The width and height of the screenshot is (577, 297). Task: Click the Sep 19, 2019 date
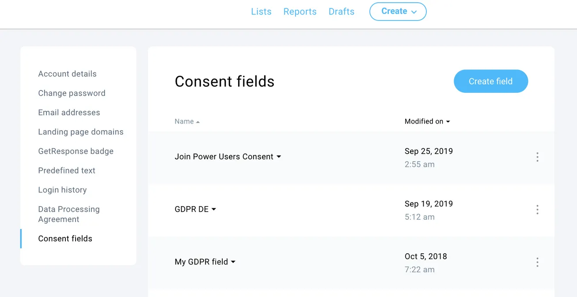[429, 204]
